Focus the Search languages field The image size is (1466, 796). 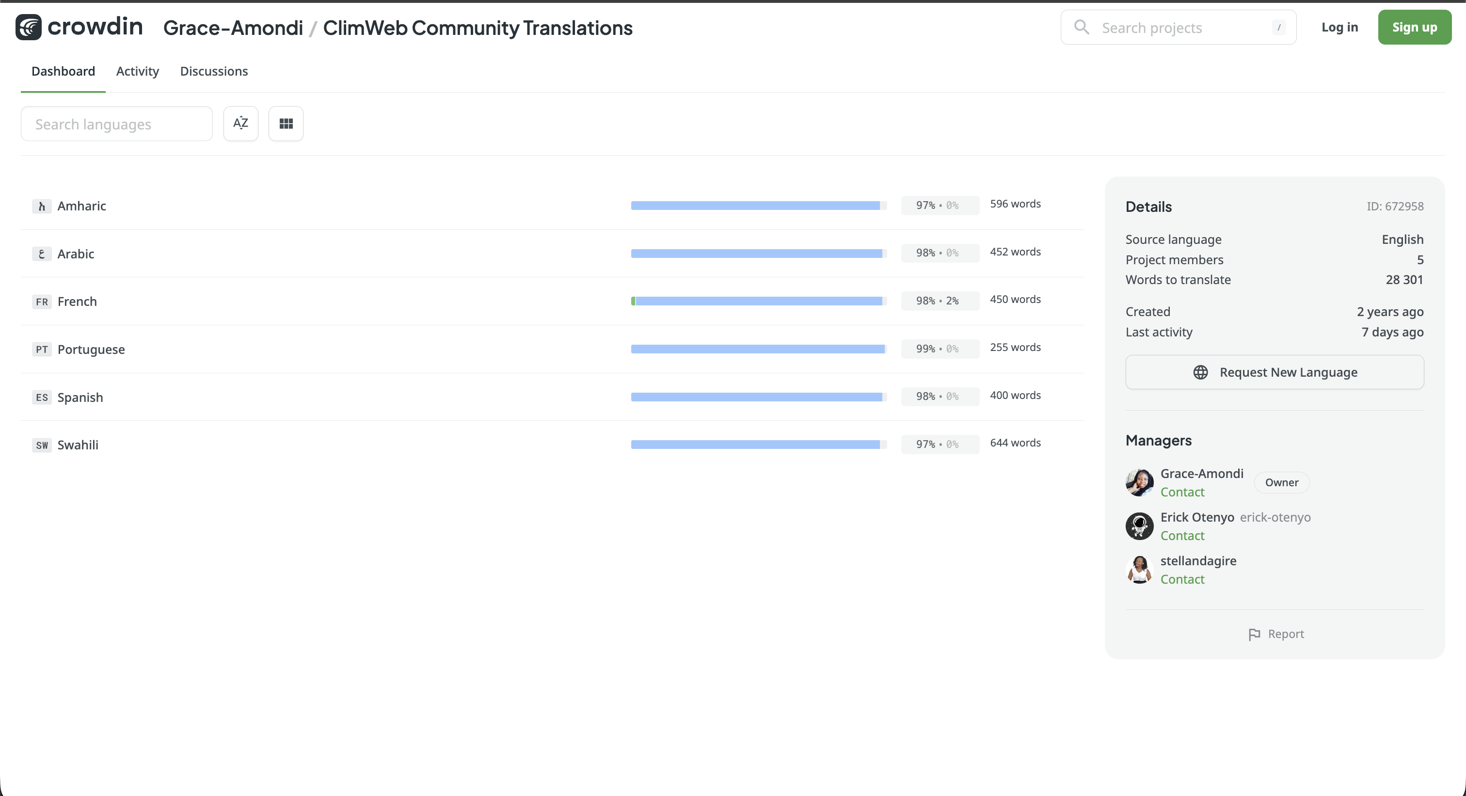[x=117, y=124]
